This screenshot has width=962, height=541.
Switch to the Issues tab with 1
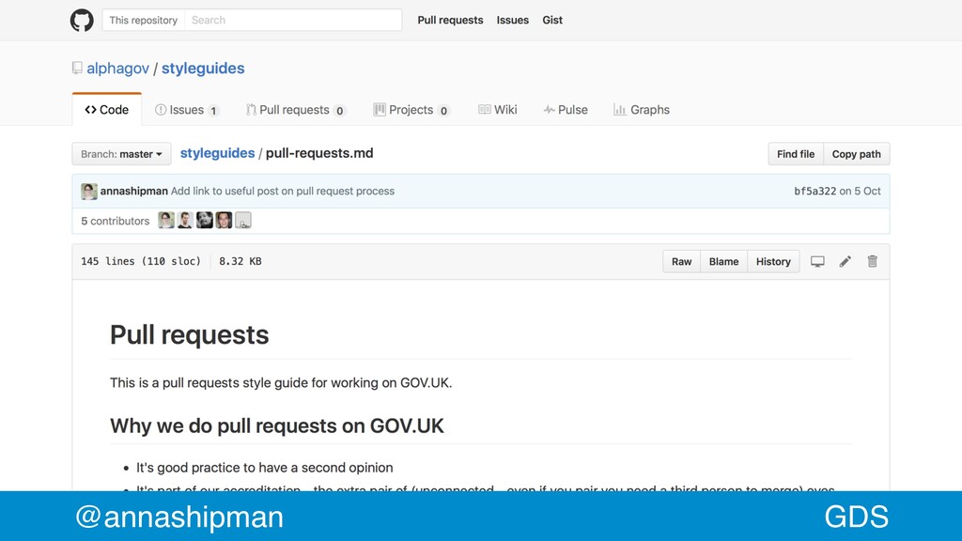click(x=187, y=110)
